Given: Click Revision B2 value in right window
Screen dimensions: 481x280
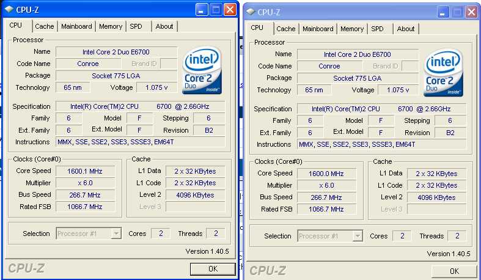Looking at the screenshot, I should click(450, 133).
